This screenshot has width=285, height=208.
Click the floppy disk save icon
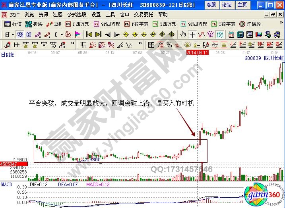(259, 35)
